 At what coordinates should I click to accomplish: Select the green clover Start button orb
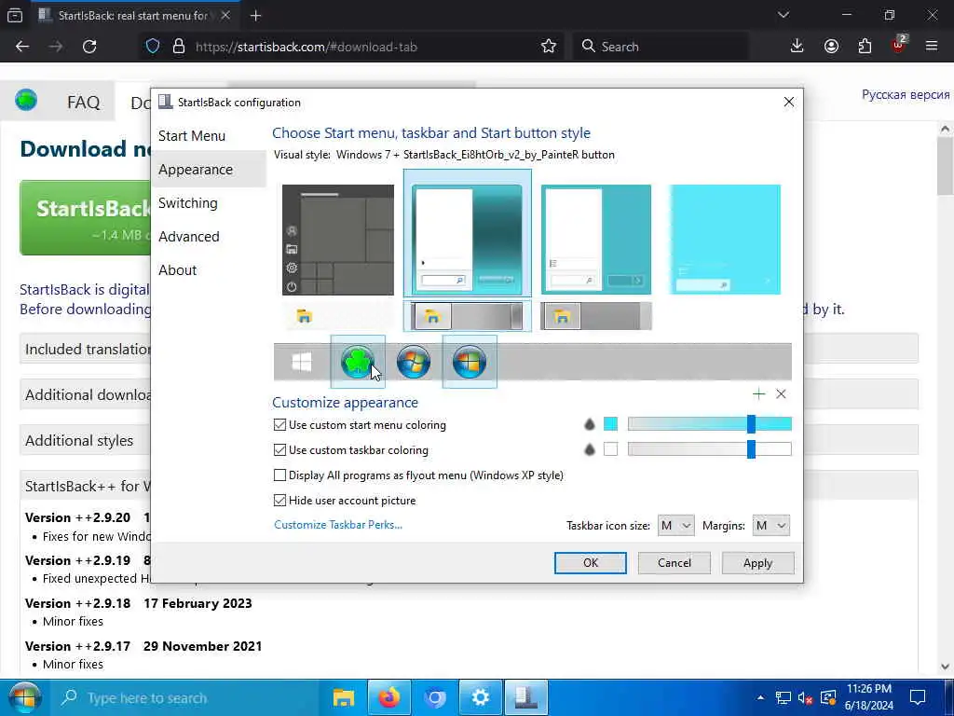tap(358, 362)
